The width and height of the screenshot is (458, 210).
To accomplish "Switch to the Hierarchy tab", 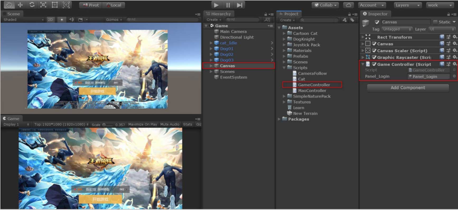I will 218,14.
